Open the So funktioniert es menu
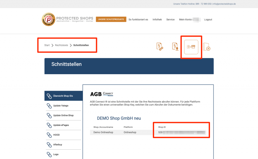The height and width of the screenshot is (159, 258). (138, 20)
